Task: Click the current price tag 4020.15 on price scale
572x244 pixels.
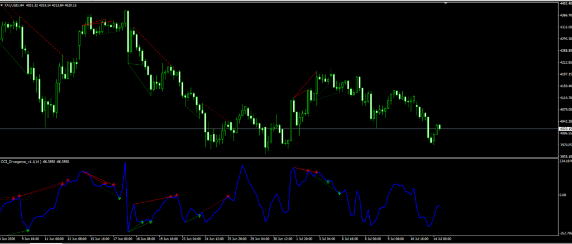Action: [564, 129]
